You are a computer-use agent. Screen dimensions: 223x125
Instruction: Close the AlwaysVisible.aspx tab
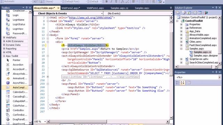pyautogui.click(x=58, y=8)
